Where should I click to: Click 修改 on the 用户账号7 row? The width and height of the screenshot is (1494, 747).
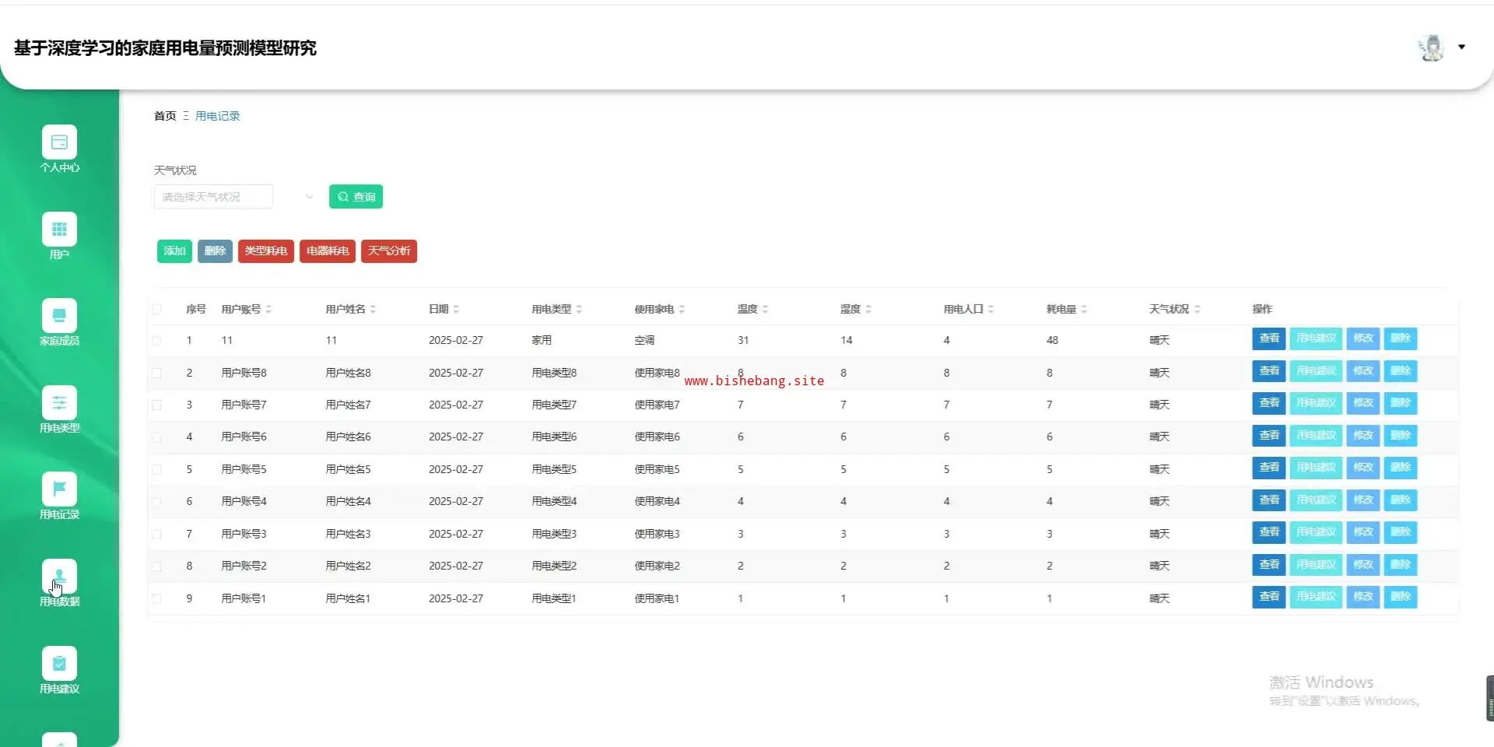coord(1363,403)
